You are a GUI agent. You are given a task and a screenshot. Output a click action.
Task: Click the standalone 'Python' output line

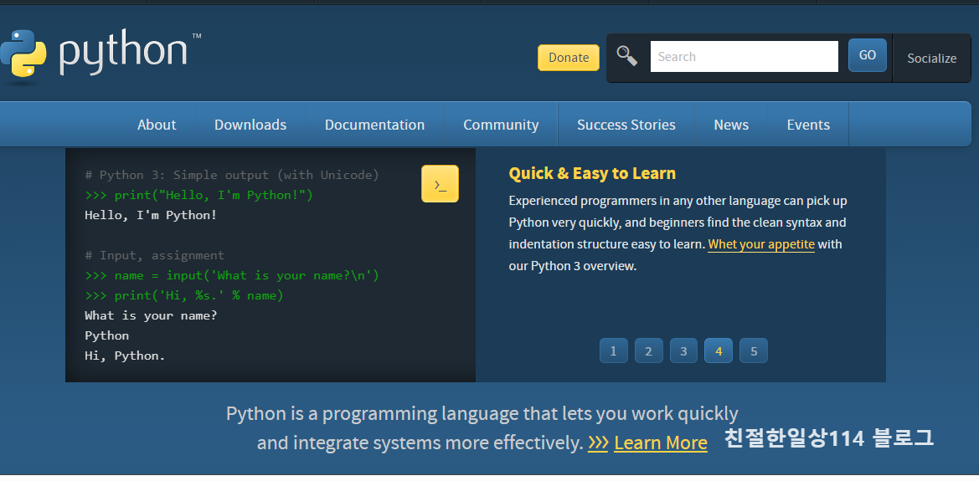point(106,335)
